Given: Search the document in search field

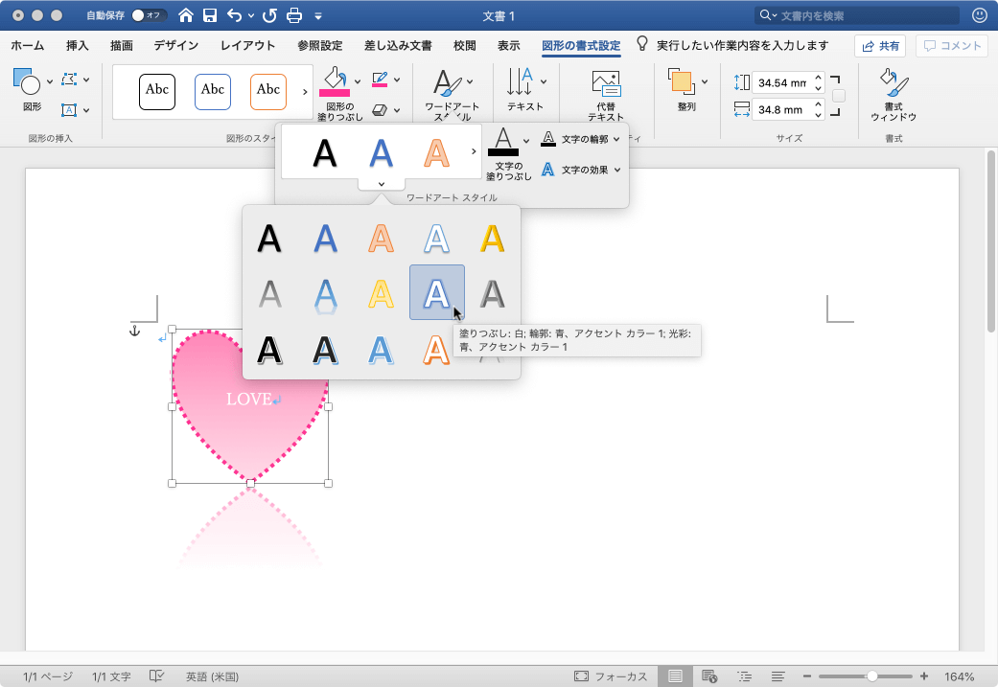Looking at the screenshot, I should click(x=857, y=15).
